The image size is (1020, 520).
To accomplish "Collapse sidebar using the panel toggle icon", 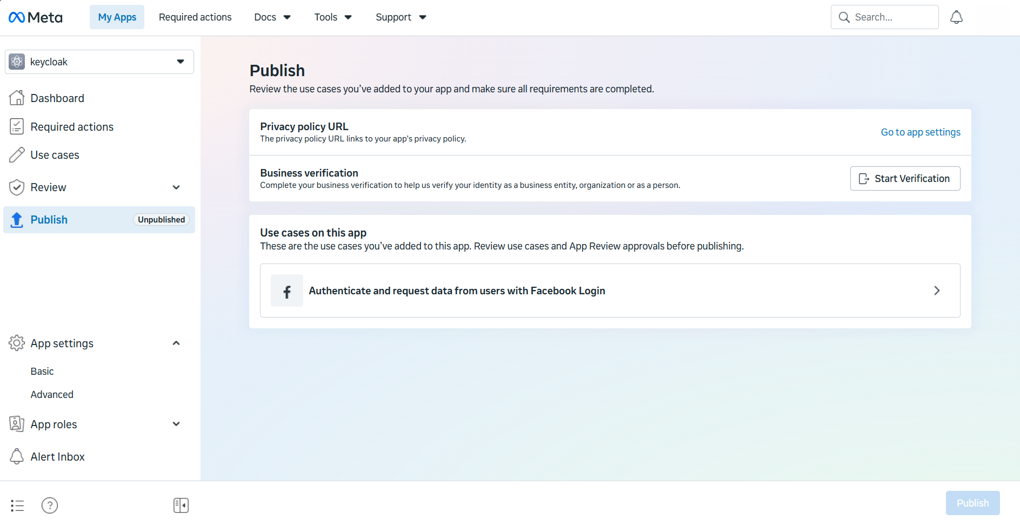I will pyautogui.click(x=181, y=505).
